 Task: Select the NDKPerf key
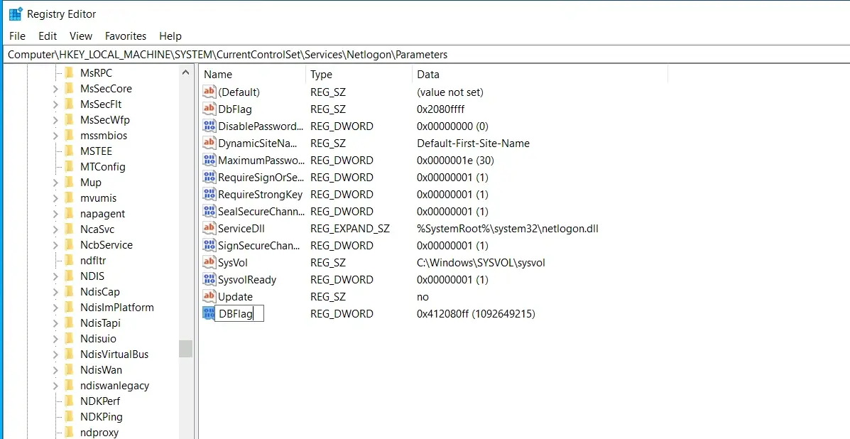pyautogui.click(x=99, y=401)
